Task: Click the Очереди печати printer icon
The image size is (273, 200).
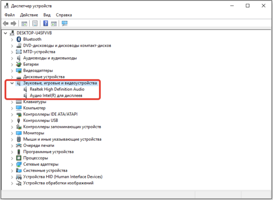Action: [19, 146]
